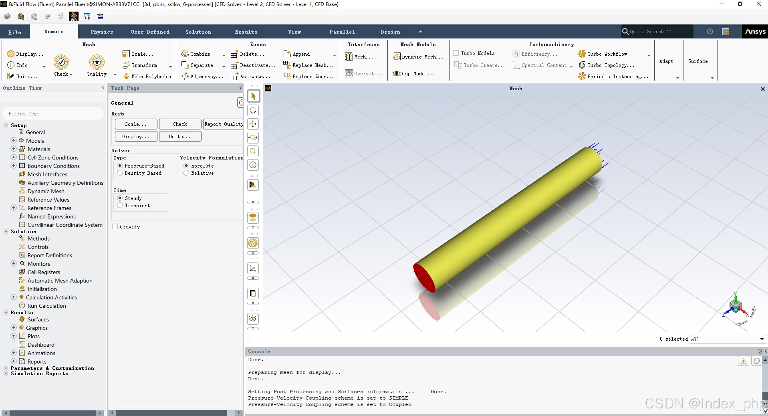Open Dynamic Mesh from ribbon
The height and width of the screenshot is (416, 768).
coord(418,57)
